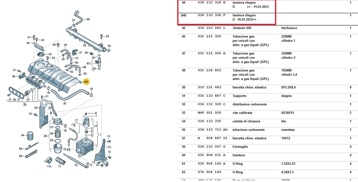Screen dimensions: 358x182
Task: Click the position number 47 in the table
Action: tap(183, 53)
